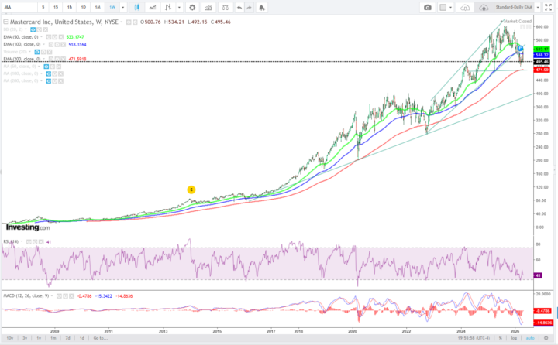Viewport: 558px width, 345px height.
Task: Hide the EMA 200 line
Action: pos(51,59)
